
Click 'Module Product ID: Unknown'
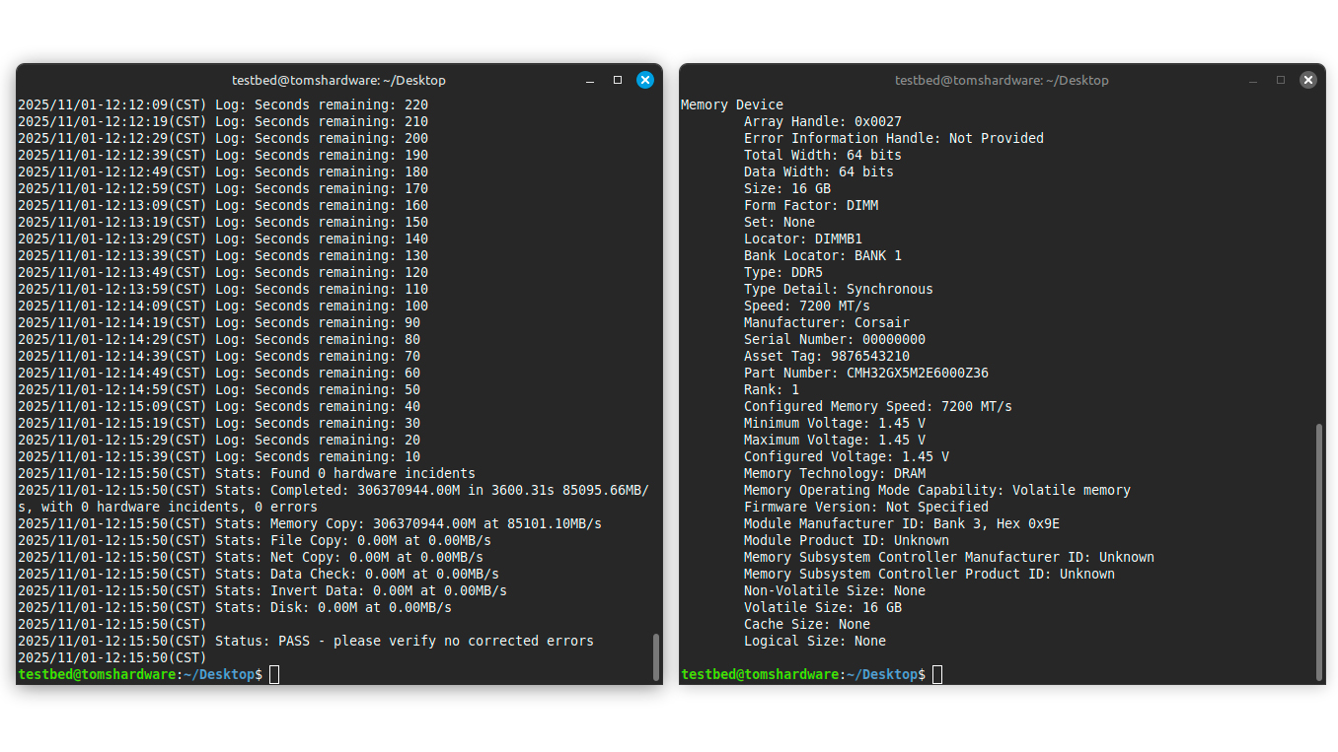(847, 540)
